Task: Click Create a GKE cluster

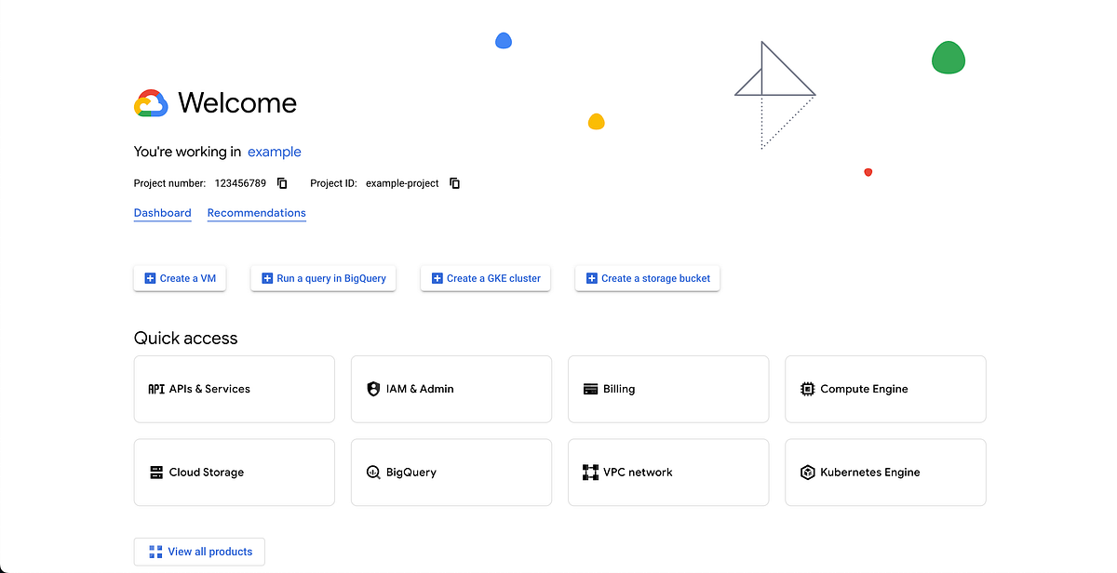Action: point(485,277)
